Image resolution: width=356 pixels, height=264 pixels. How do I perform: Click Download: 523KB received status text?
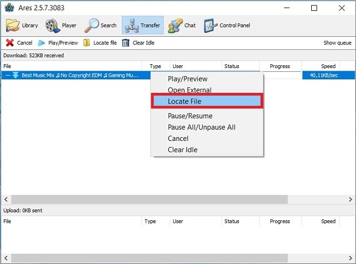(x=33, y=56)
